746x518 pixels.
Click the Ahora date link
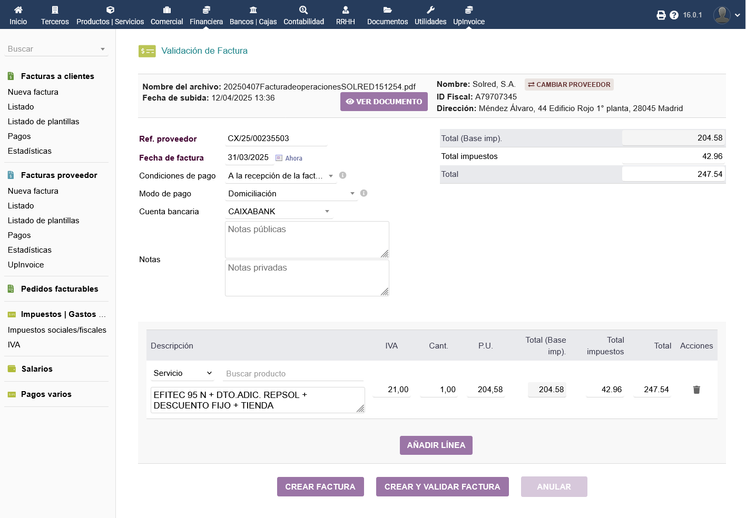[293, 158]
